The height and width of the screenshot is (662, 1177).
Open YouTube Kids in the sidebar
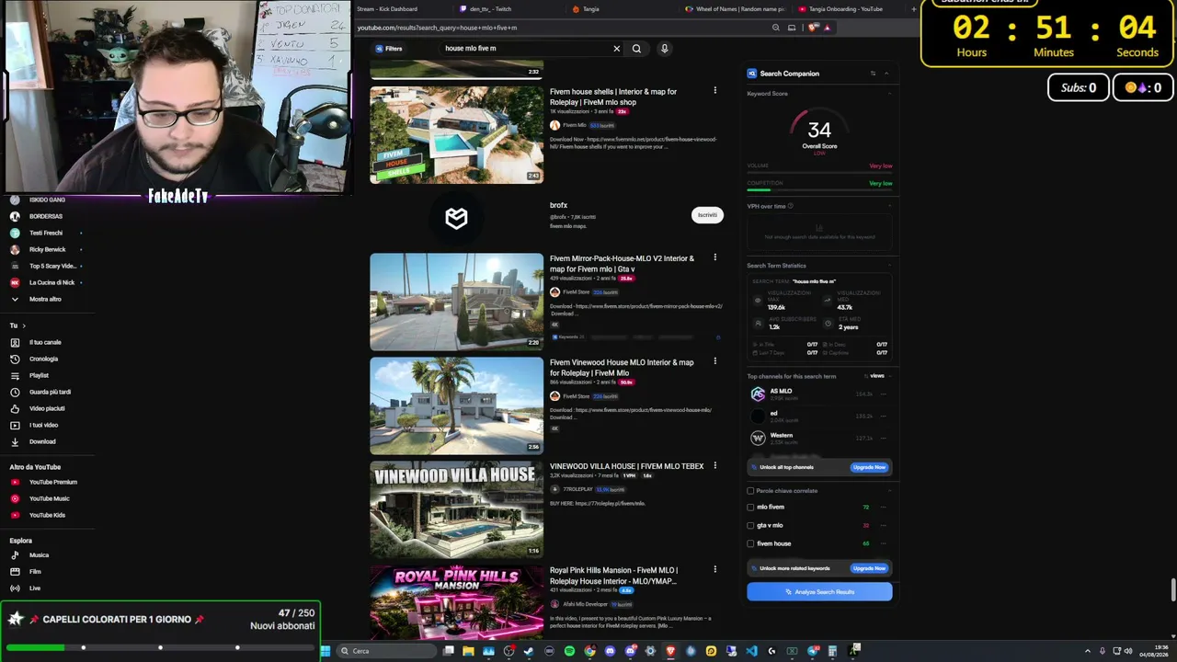47,515
